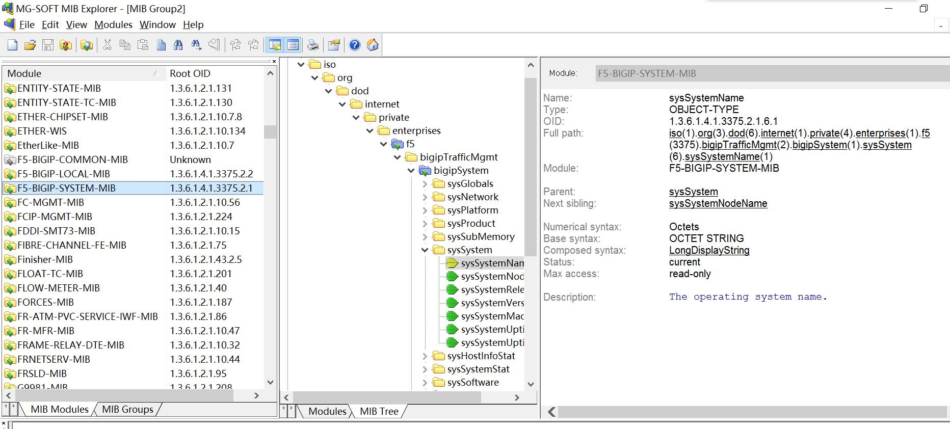Click the second tree-arrows toolbar icon

pos(253,45)
